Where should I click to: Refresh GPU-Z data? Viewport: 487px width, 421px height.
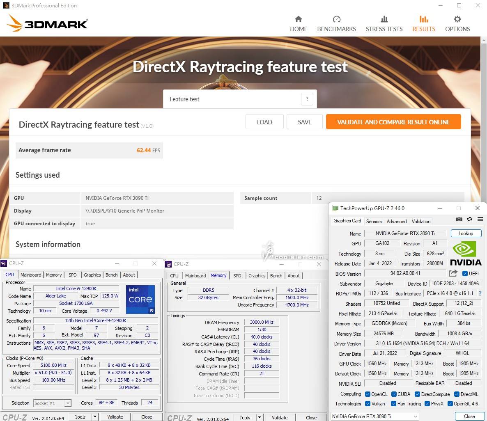tap(470, 219)
